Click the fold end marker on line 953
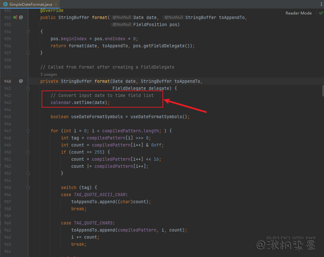Viewport: 324px width, 257px height. coord(28,173)
